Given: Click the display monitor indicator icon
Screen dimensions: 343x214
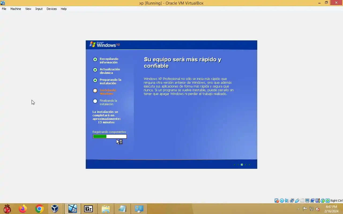Looking at the screenshot, I should pyautogui.click(x=307, y=201).
